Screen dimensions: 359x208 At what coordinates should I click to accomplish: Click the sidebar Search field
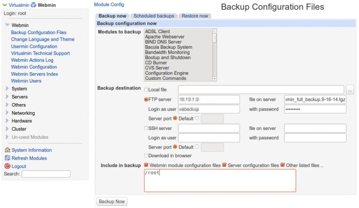46,174
